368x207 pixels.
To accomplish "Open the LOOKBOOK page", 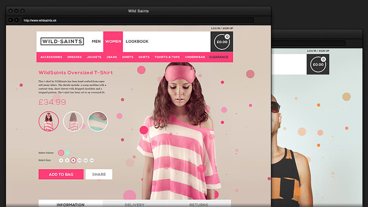I will tap(137, 41).
